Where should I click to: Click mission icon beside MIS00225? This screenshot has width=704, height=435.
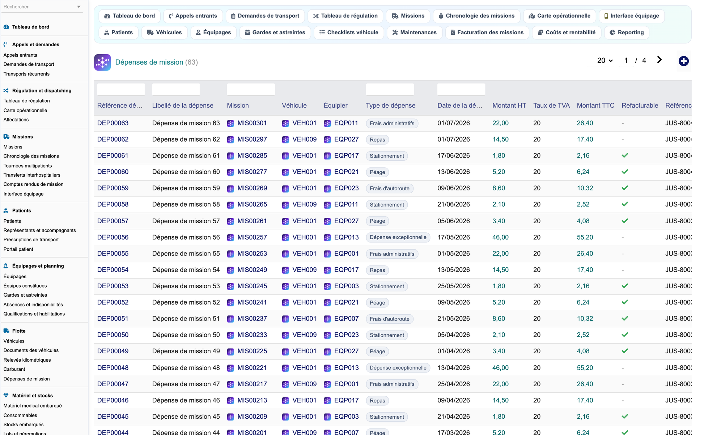(x=230, y=351)
